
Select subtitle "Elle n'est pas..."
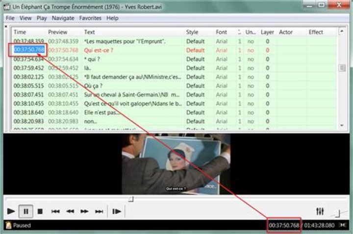tap(102, 113)
